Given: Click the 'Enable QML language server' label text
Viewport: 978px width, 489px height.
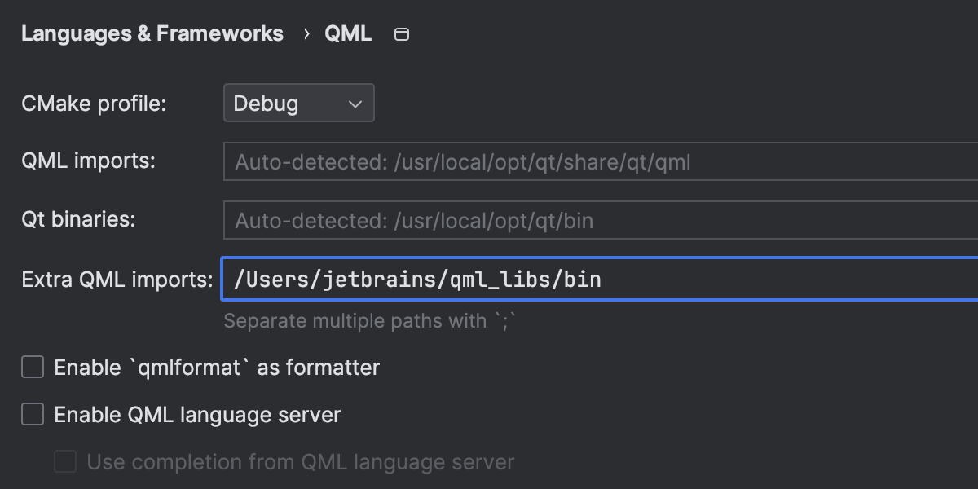Looking at the screenshot, I should [x=197, y=415].
